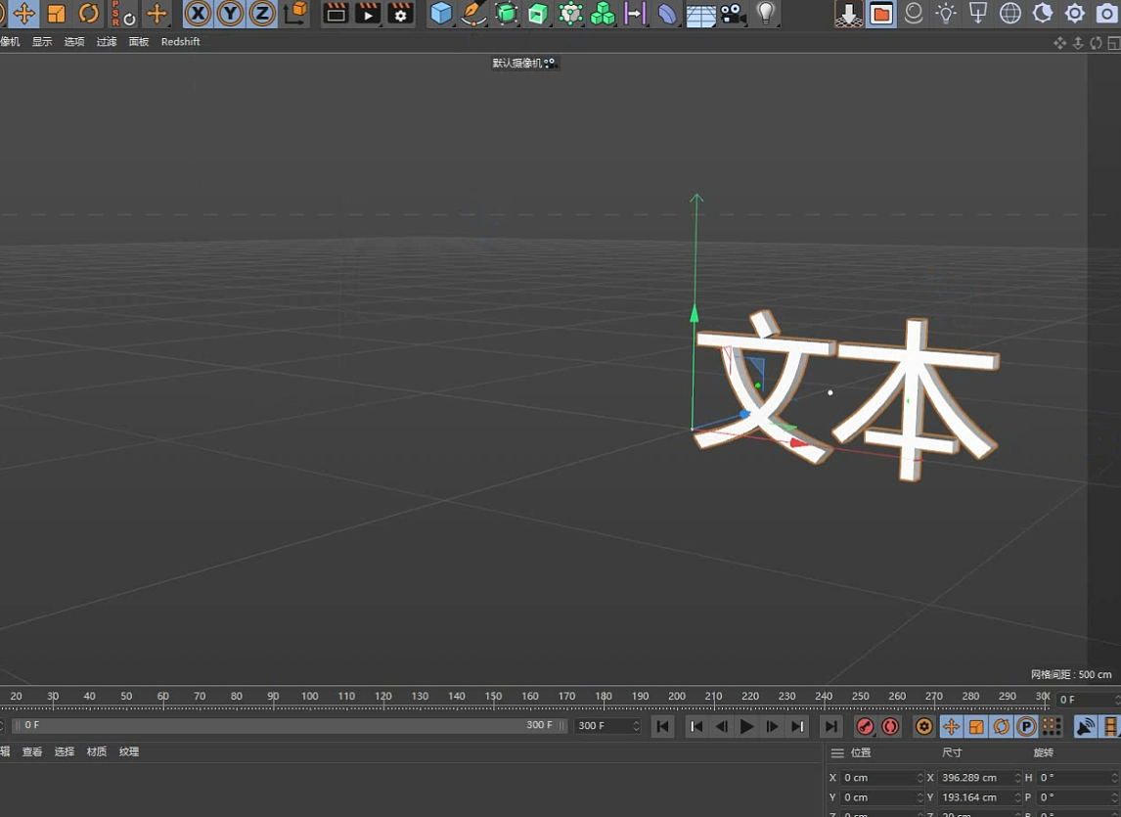Open the 显示 menu in the viewport
This screenshot has width=1121, height=817.
[42, 41]
